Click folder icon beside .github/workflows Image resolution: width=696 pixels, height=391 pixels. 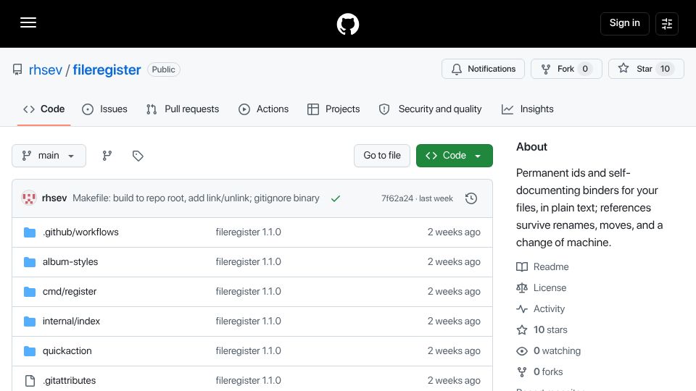(30, 232)
